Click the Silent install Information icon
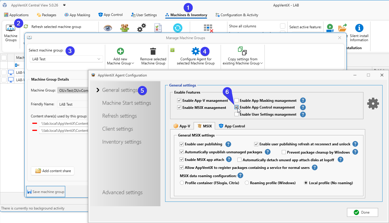389x223 pixels. pos(359,28)
